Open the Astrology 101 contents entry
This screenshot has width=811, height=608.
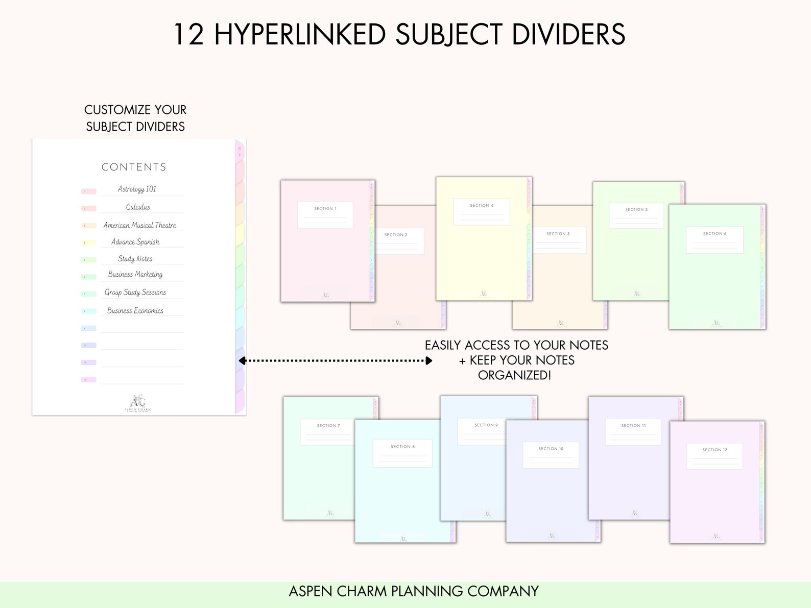pyautogui.click(x=137, y=189)
